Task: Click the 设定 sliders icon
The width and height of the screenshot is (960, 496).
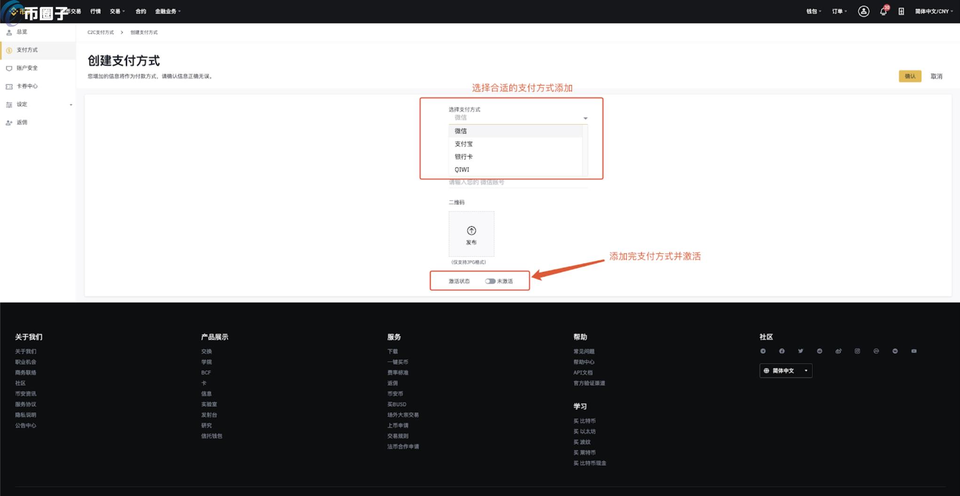Action: pos(9,105)
